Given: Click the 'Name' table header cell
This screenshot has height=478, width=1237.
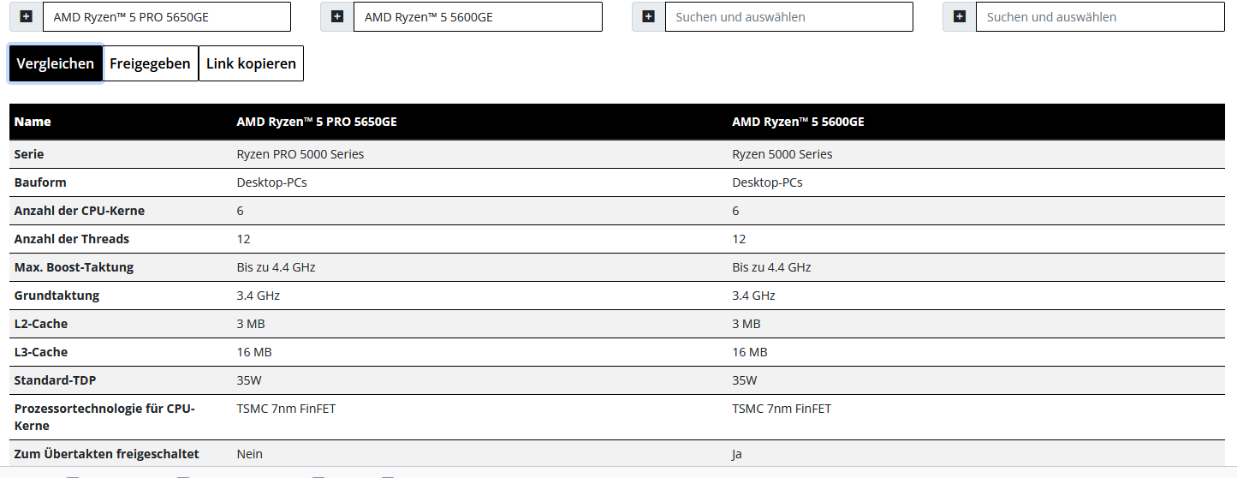Looking at the screenshot, I should pos(33,122).
